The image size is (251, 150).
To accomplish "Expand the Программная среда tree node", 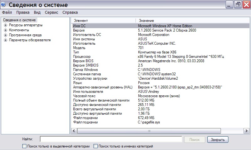I will coord(5,35).
